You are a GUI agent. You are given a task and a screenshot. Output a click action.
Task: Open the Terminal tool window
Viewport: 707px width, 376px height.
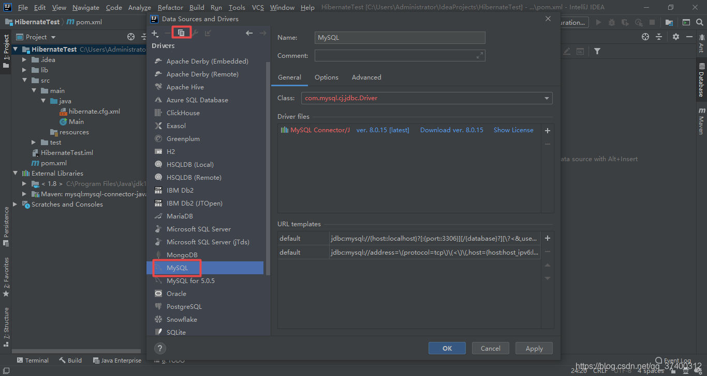tap(33, 361)
